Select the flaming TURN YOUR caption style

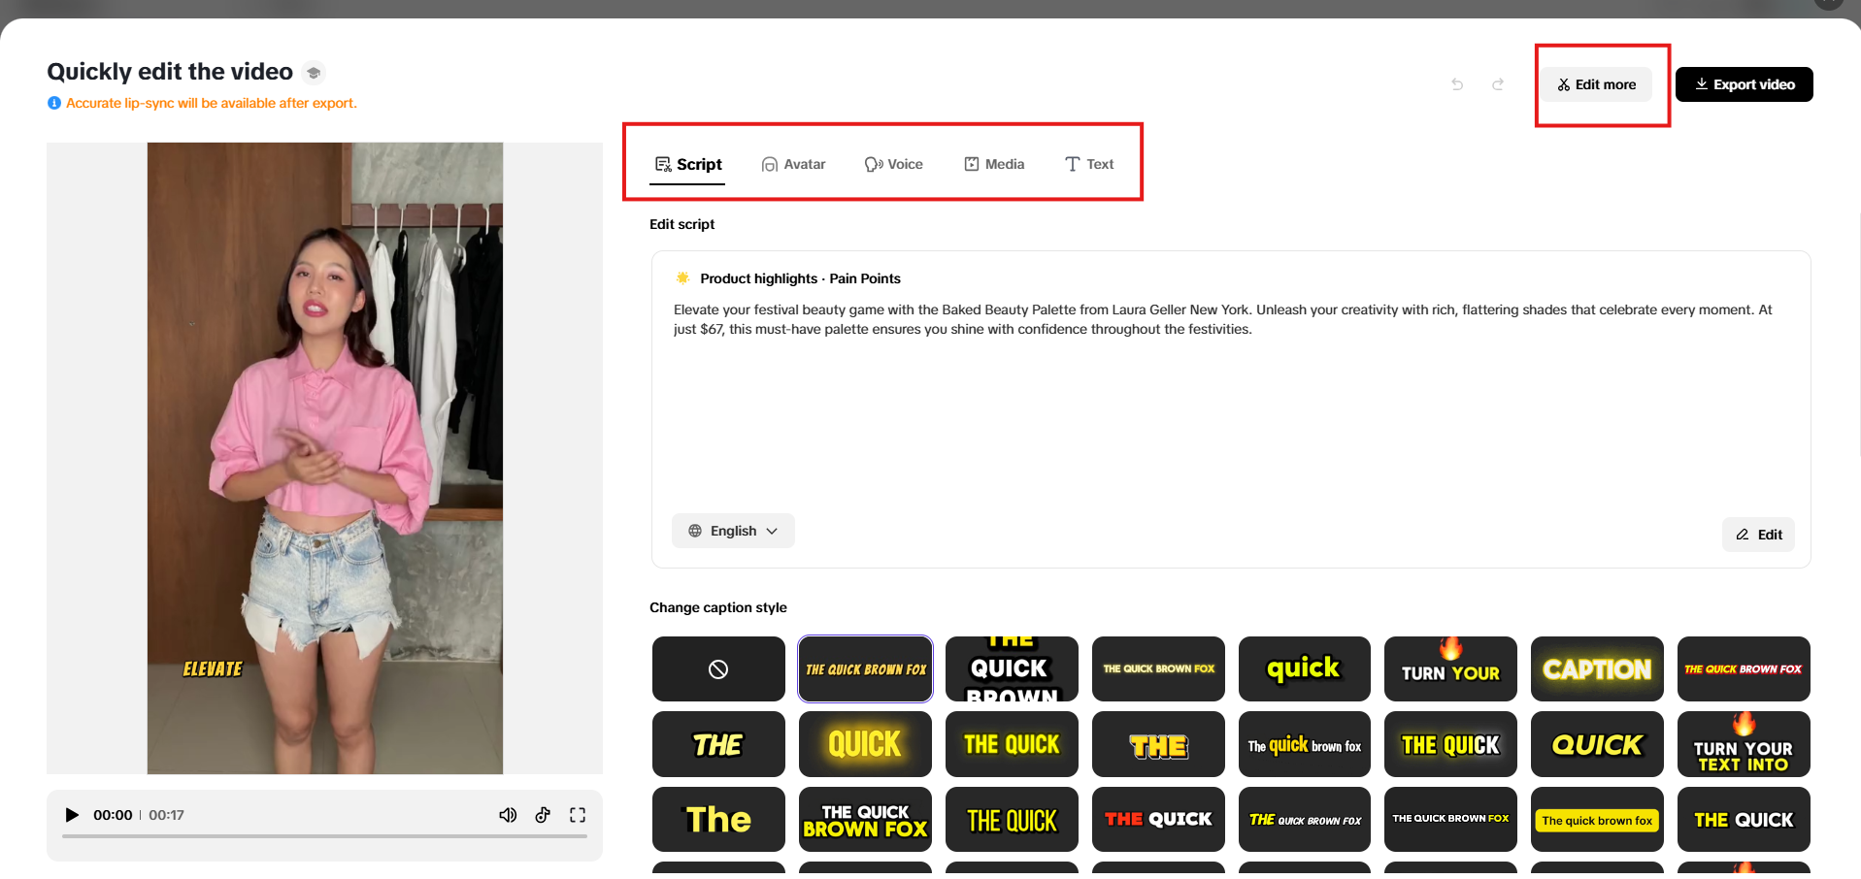pos(1449,668)
